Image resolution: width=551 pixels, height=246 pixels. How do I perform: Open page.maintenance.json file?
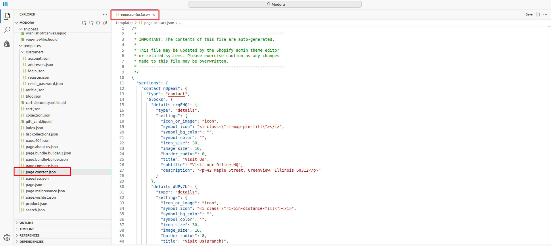[45, 191]
